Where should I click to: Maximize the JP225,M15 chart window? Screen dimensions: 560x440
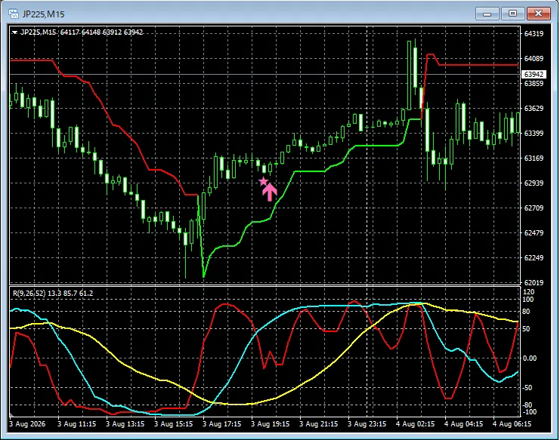tap(512, 14)
